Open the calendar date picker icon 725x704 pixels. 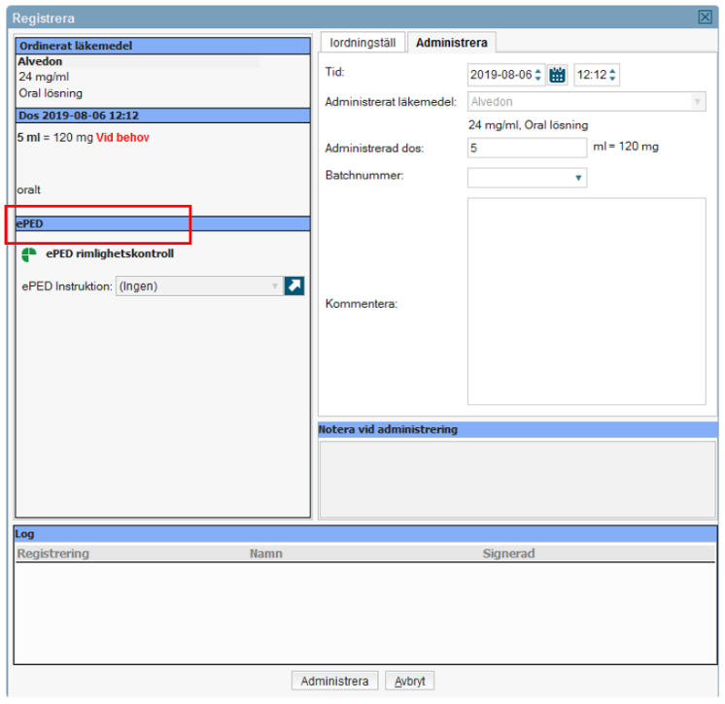click(557, 75)
